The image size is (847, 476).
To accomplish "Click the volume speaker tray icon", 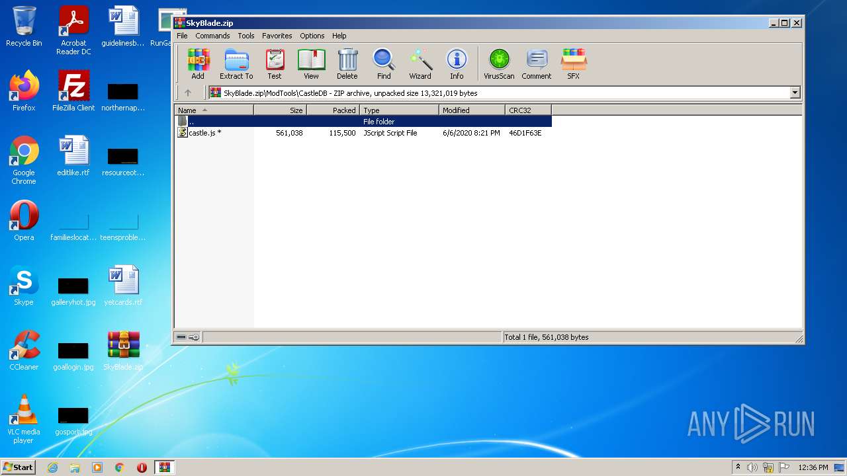I will click(x=752, y=467).
